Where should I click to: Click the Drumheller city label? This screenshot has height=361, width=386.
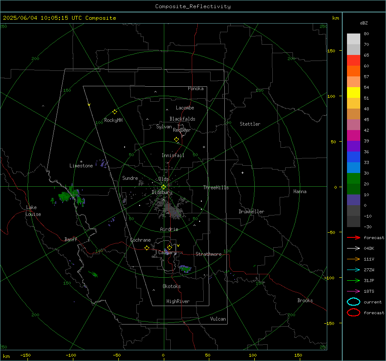click(251, 212)
